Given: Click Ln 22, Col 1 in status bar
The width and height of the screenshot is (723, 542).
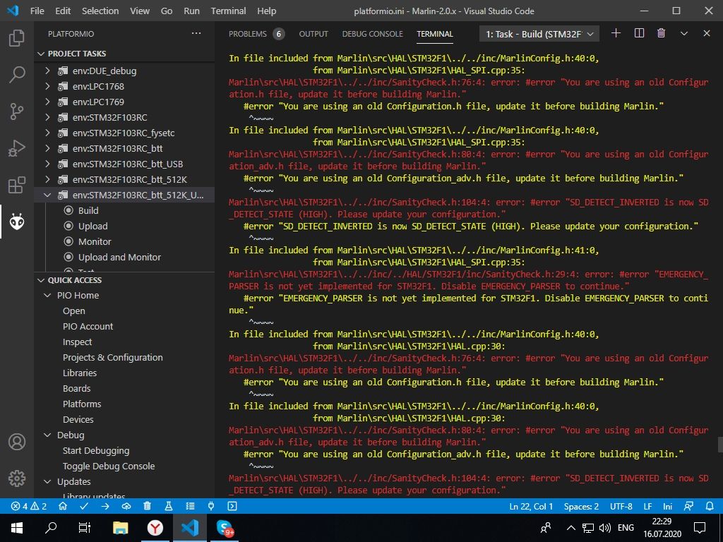Looking at the screenshot, I should coord(531,506).
